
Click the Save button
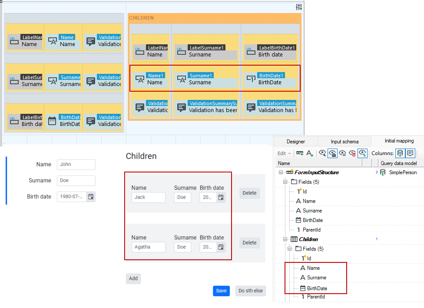(x=221, y=291)
